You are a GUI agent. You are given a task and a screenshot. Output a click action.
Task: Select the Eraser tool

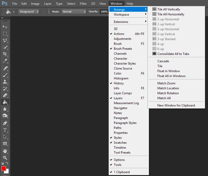[x=5, y=95]
